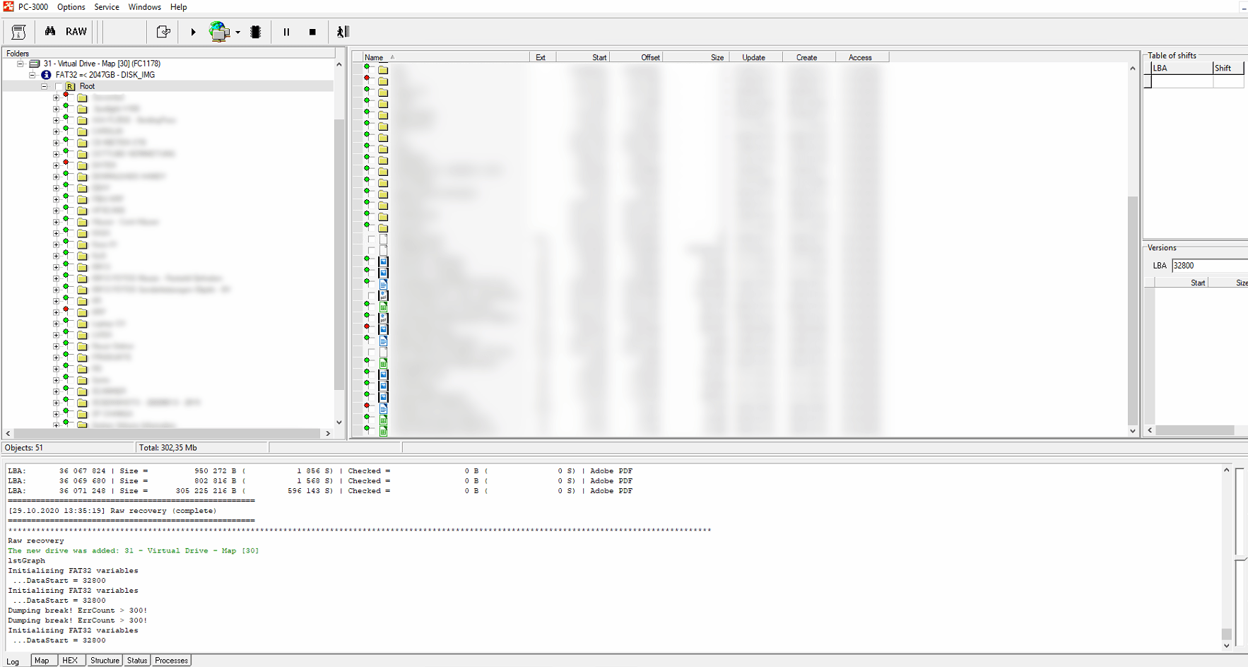
Task: Open search with the binoculars icon
Action: (50, 32)
